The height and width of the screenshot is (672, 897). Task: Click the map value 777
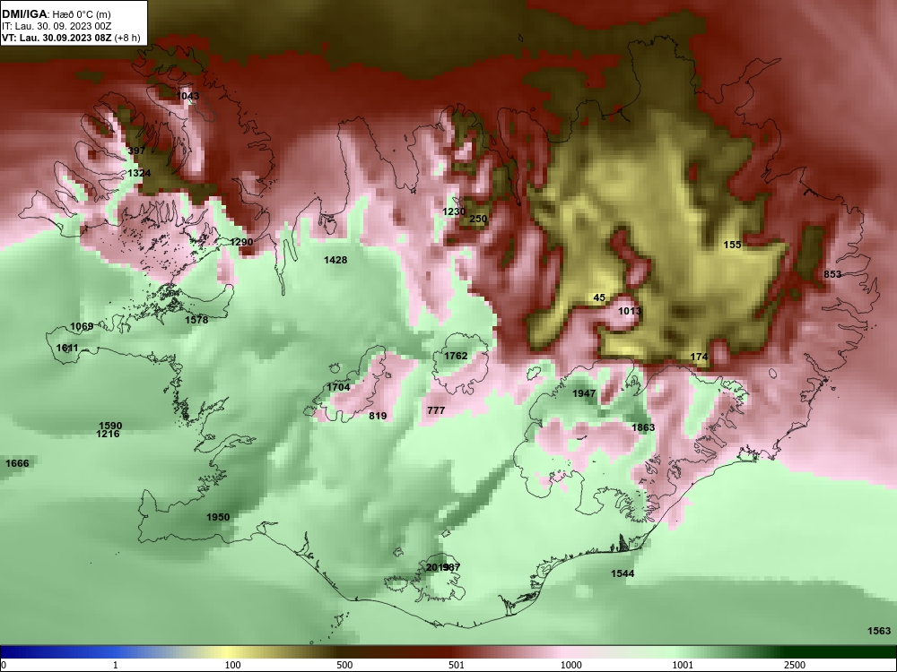pos(436,410)
